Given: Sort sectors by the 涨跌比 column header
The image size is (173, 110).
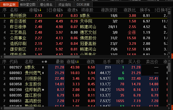Looking at the screenshot, I should point(130,10).
